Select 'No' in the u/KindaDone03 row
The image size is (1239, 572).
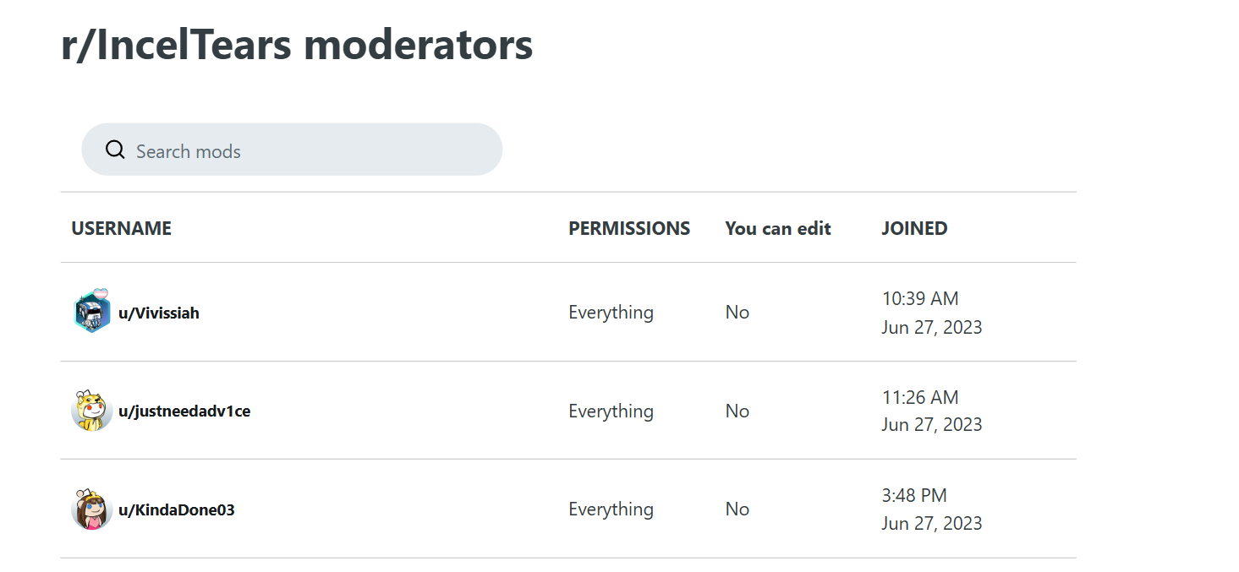[737, 509]
